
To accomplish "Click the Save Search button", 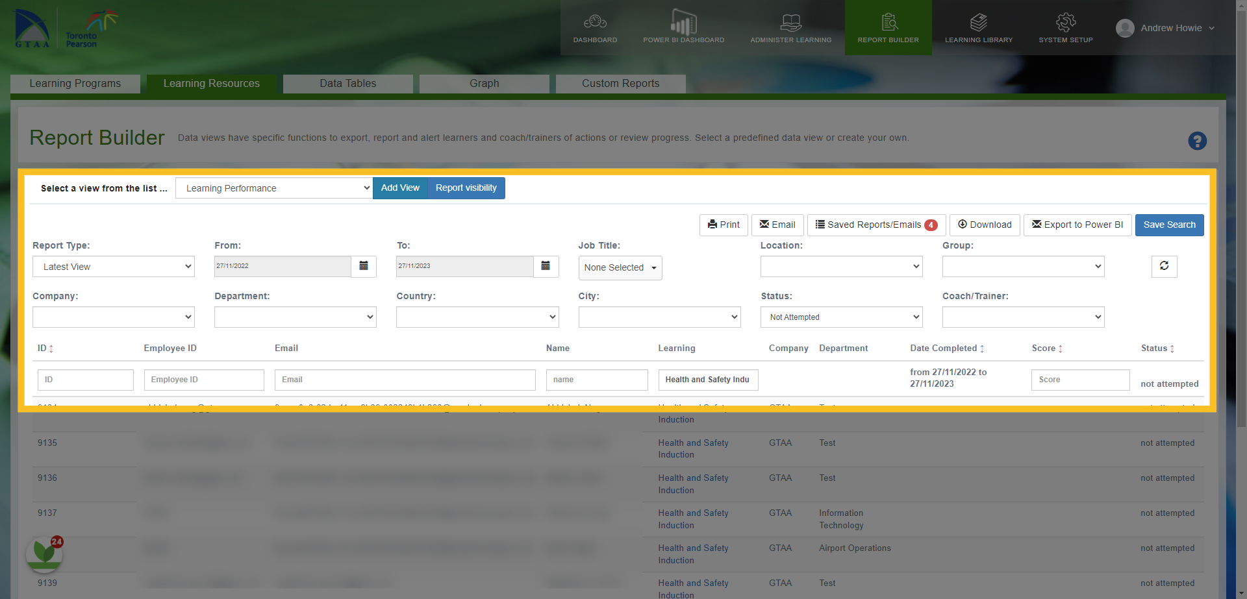I will pyautogui.click(x=1169, y=225).
